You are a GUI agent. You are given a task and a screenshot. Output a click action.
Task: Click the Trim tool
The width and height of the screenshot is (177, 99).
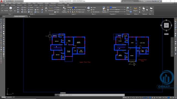pyautogui.click(x=37, y=7)
